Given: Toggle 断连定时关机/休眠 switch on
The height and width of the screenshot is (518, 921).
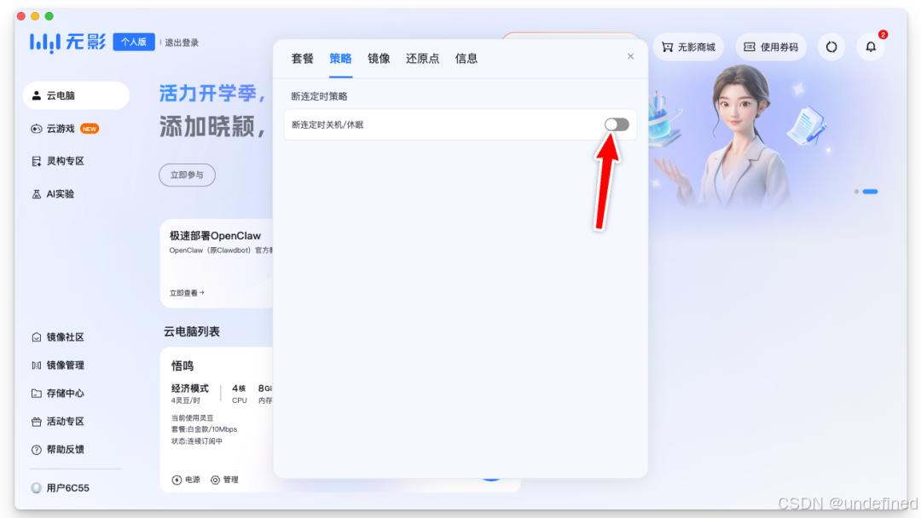Looking at the screenshot, I should tap(616, 124).
